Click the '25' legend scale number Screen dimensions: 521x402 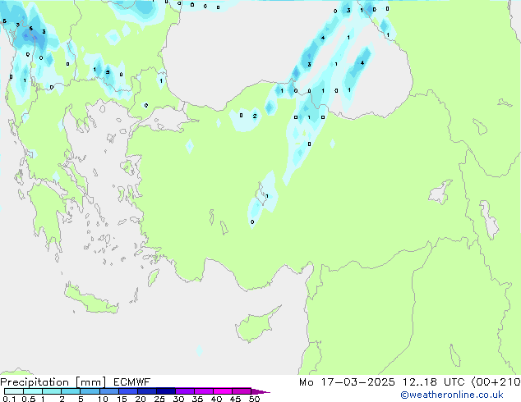tap(159, 399)
